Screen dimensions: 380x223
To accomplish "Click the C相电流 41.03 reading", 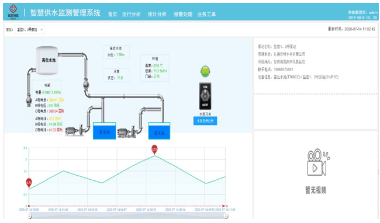I will pos(49,130).
